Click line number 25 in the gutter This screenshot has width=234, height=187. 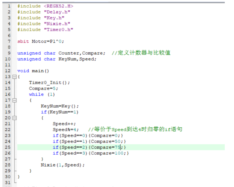[8, 147]
